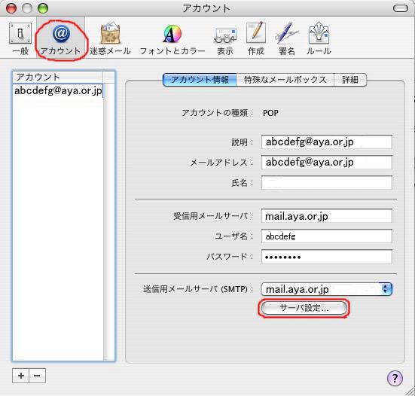This screenshot has height=396, width=415.
Task: Click the purple help question mark button
Action: point(395,378)
